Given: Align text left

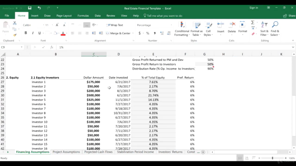Looking at the screenshot, I should pyautogui.click(x=73, y=33).
